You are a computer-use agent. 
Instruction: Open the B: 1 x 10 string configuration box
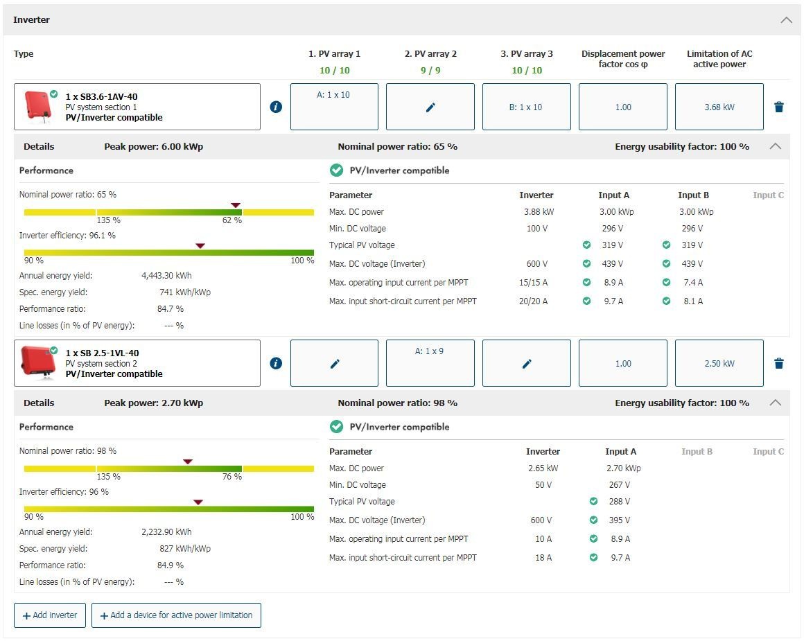click(526, 107)
